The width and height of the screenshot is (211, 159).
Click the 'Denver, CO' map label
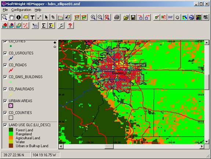(x=121, y=73)
